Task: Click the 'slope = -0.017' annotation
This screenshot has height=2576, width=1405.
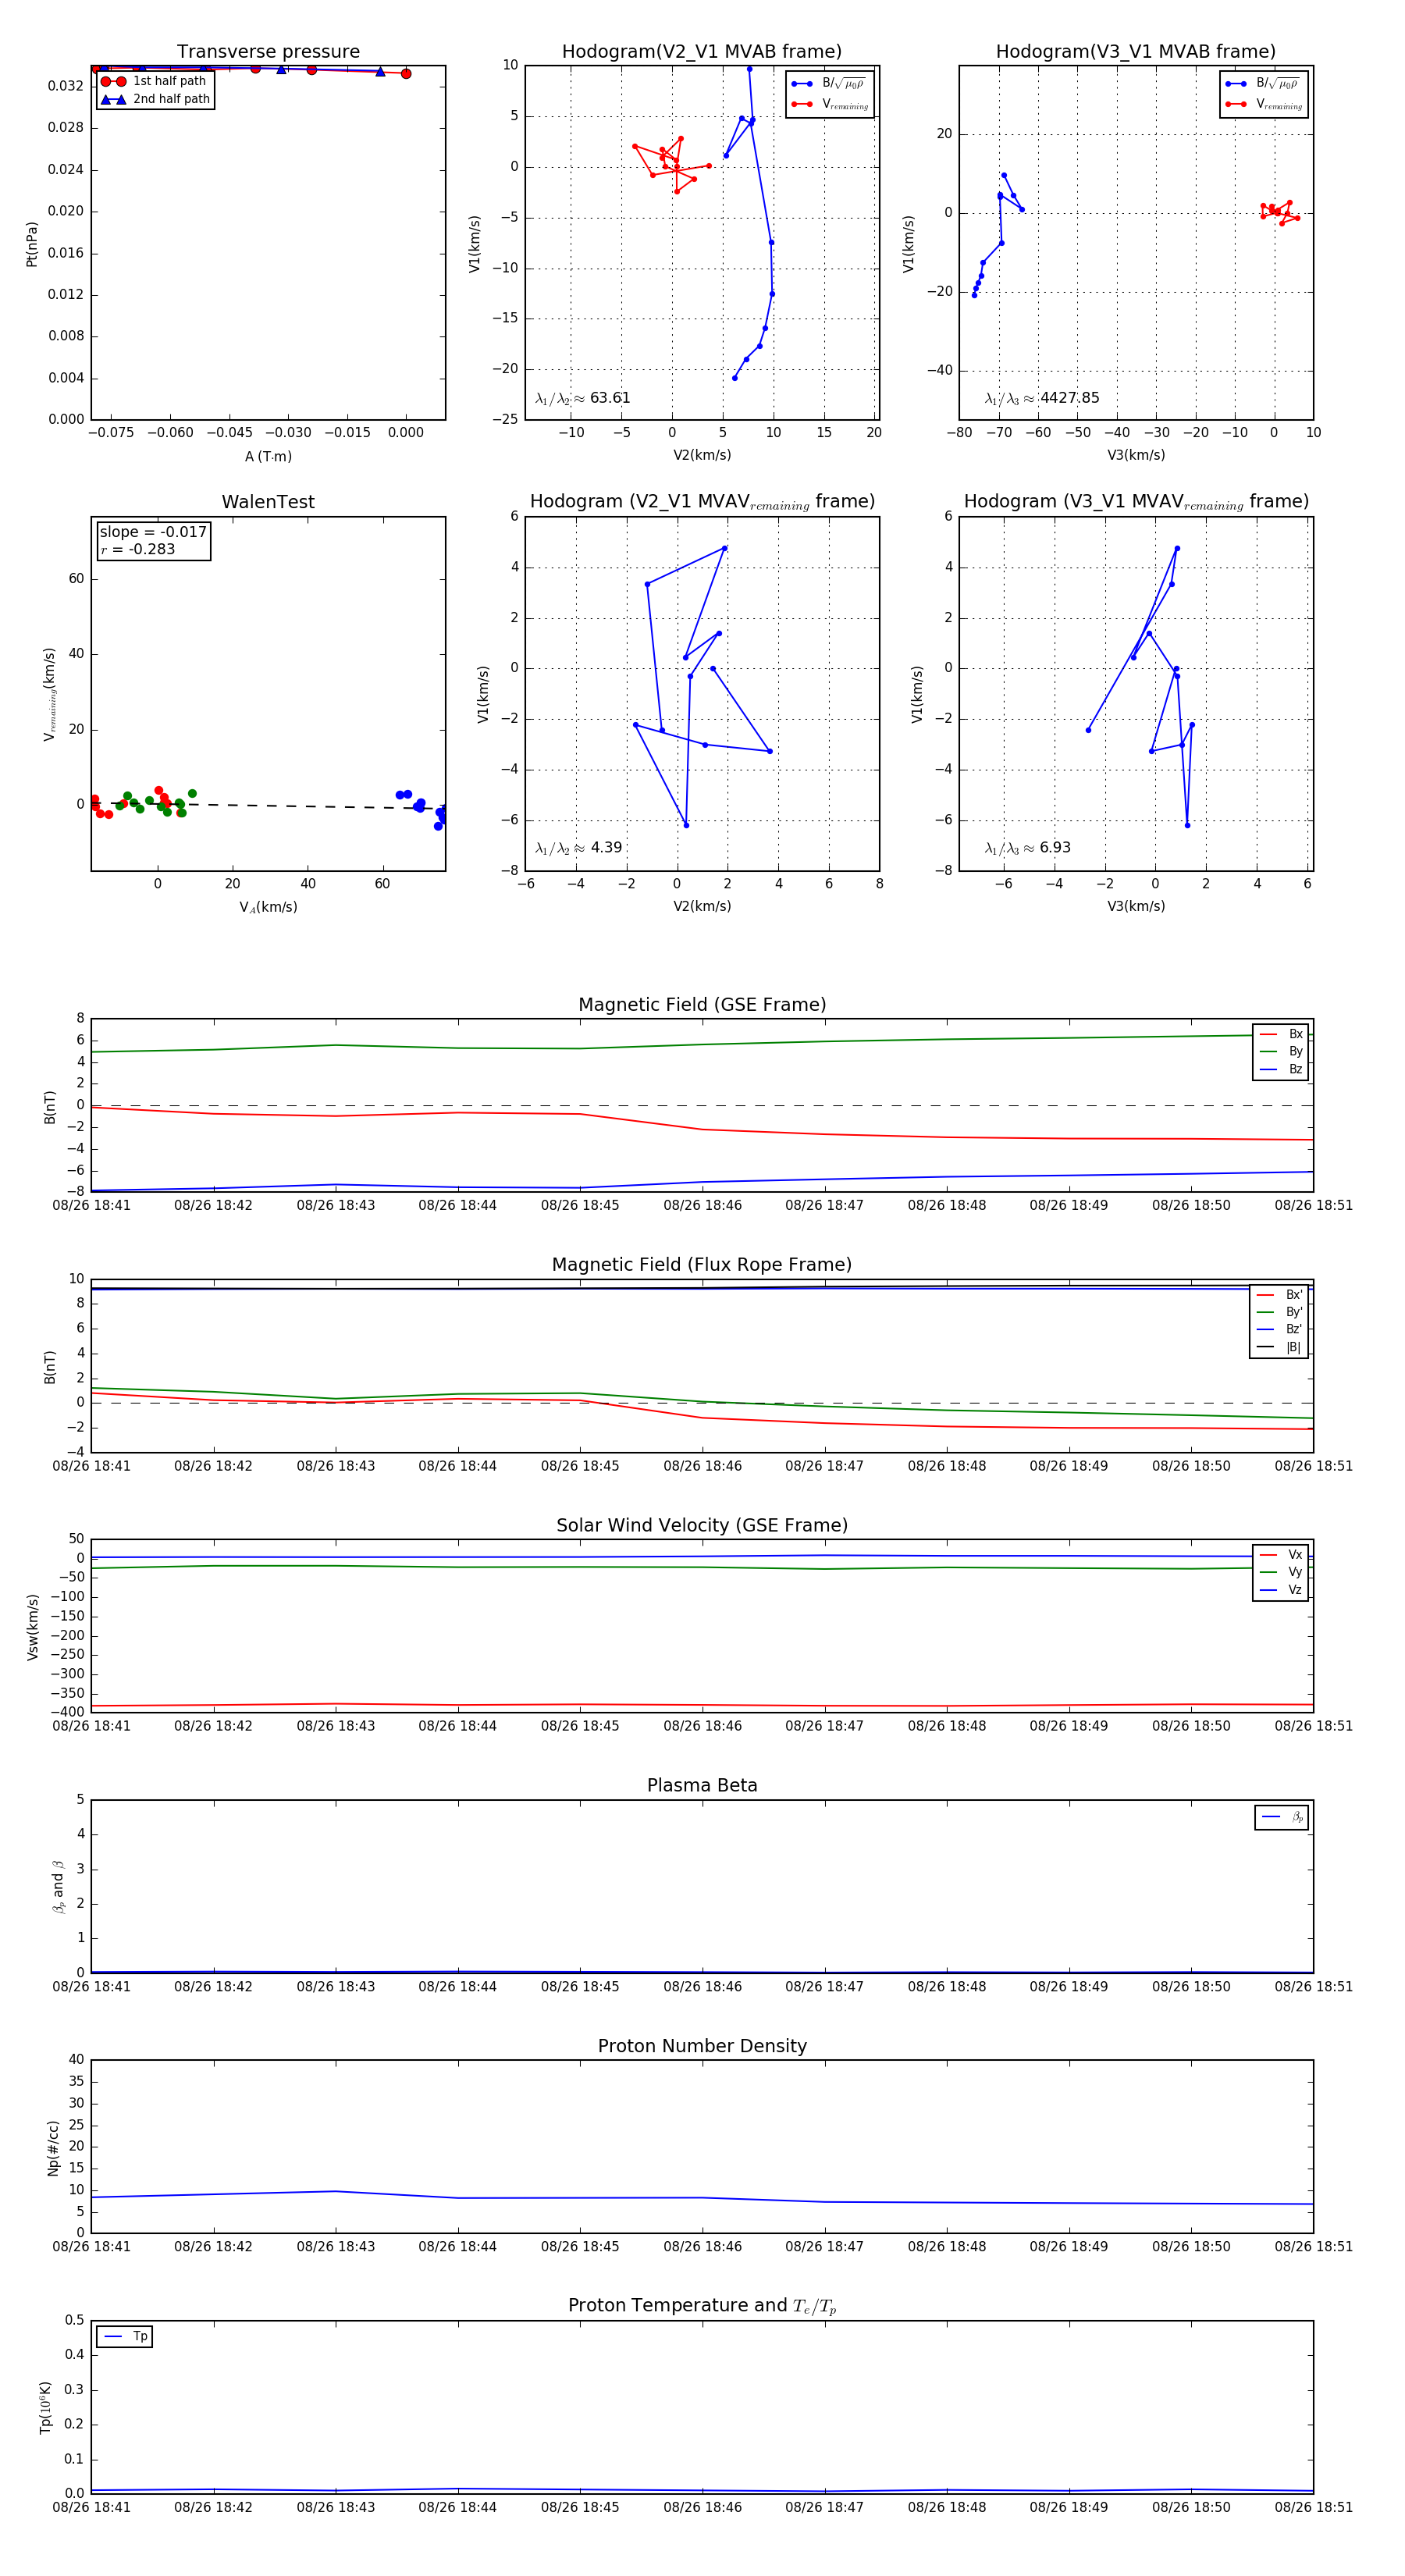Action: point(153,532)
